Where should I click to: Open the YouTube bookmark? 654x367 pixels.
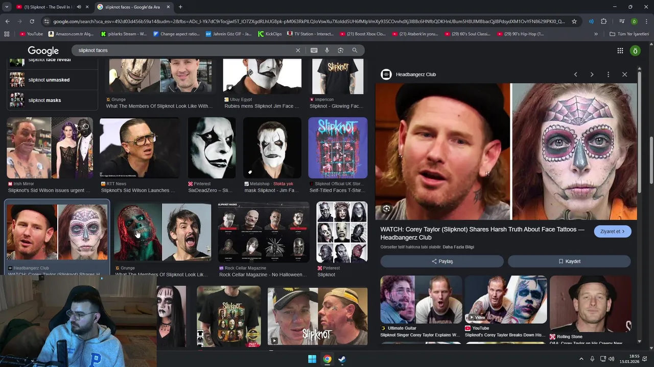31,34
